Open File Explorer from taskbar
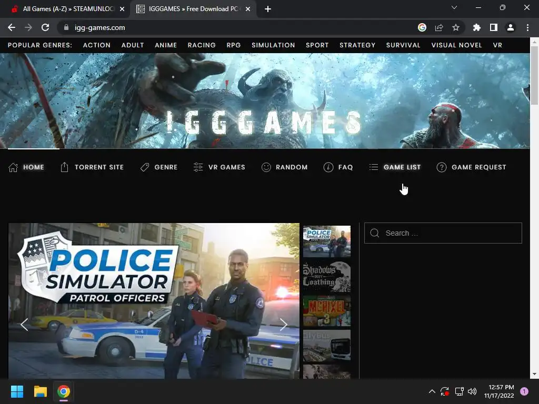This screenshot has height=404, width=539. coord(40,391)
